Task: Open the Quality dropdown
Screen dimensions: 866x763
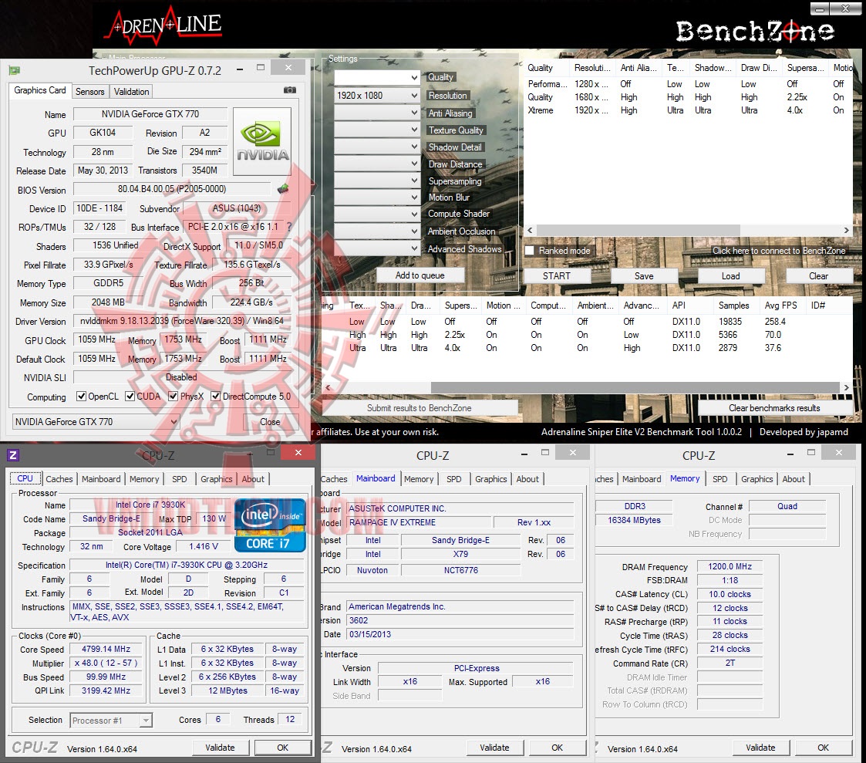Action: 377,78
